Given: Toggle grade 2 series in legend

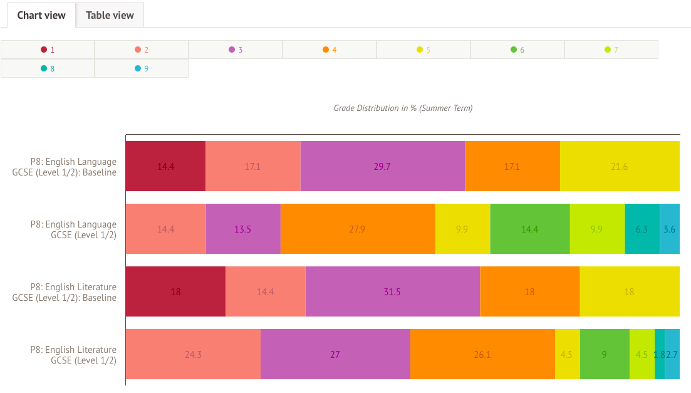Looking at the screenshot, I should point(142,50).
